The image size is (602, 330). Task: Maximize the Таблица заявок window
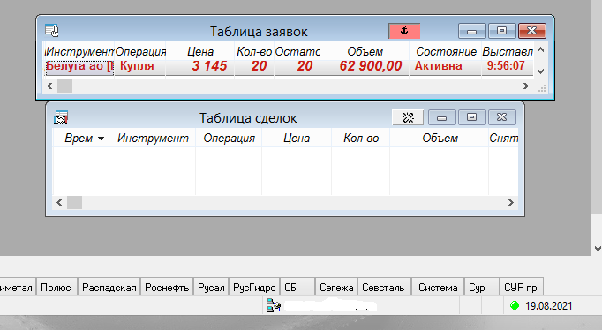pyautogui.click(x=501, y=31)
